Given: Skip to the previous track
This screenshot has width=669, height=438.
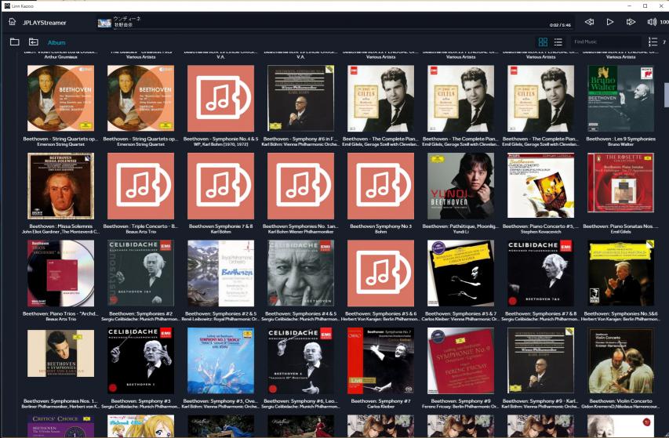Looking at the screenshot, I should 589,22.
